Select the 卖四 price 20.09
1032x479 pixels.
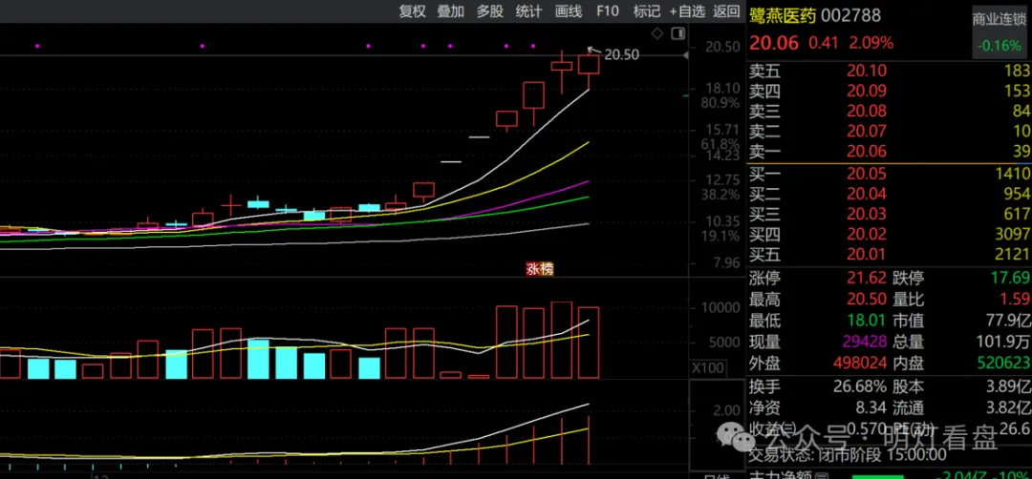(x=866, y=91)
